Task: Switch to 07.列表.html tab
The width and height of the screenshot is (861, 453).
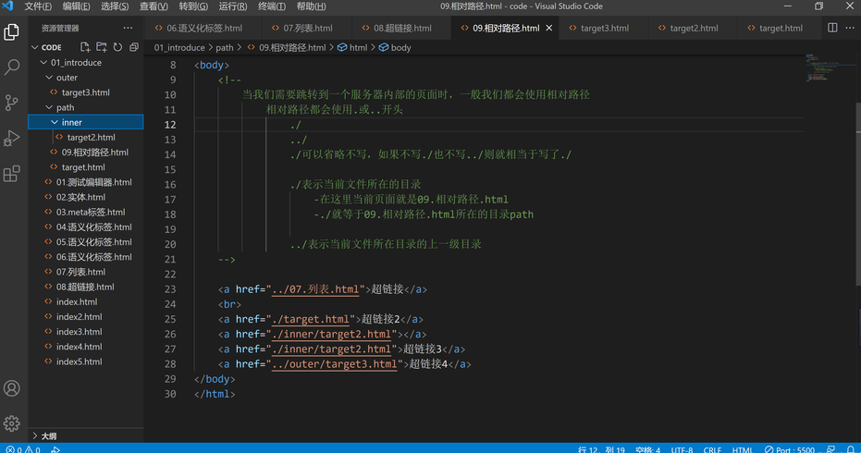Action: [x=308, y=28]
